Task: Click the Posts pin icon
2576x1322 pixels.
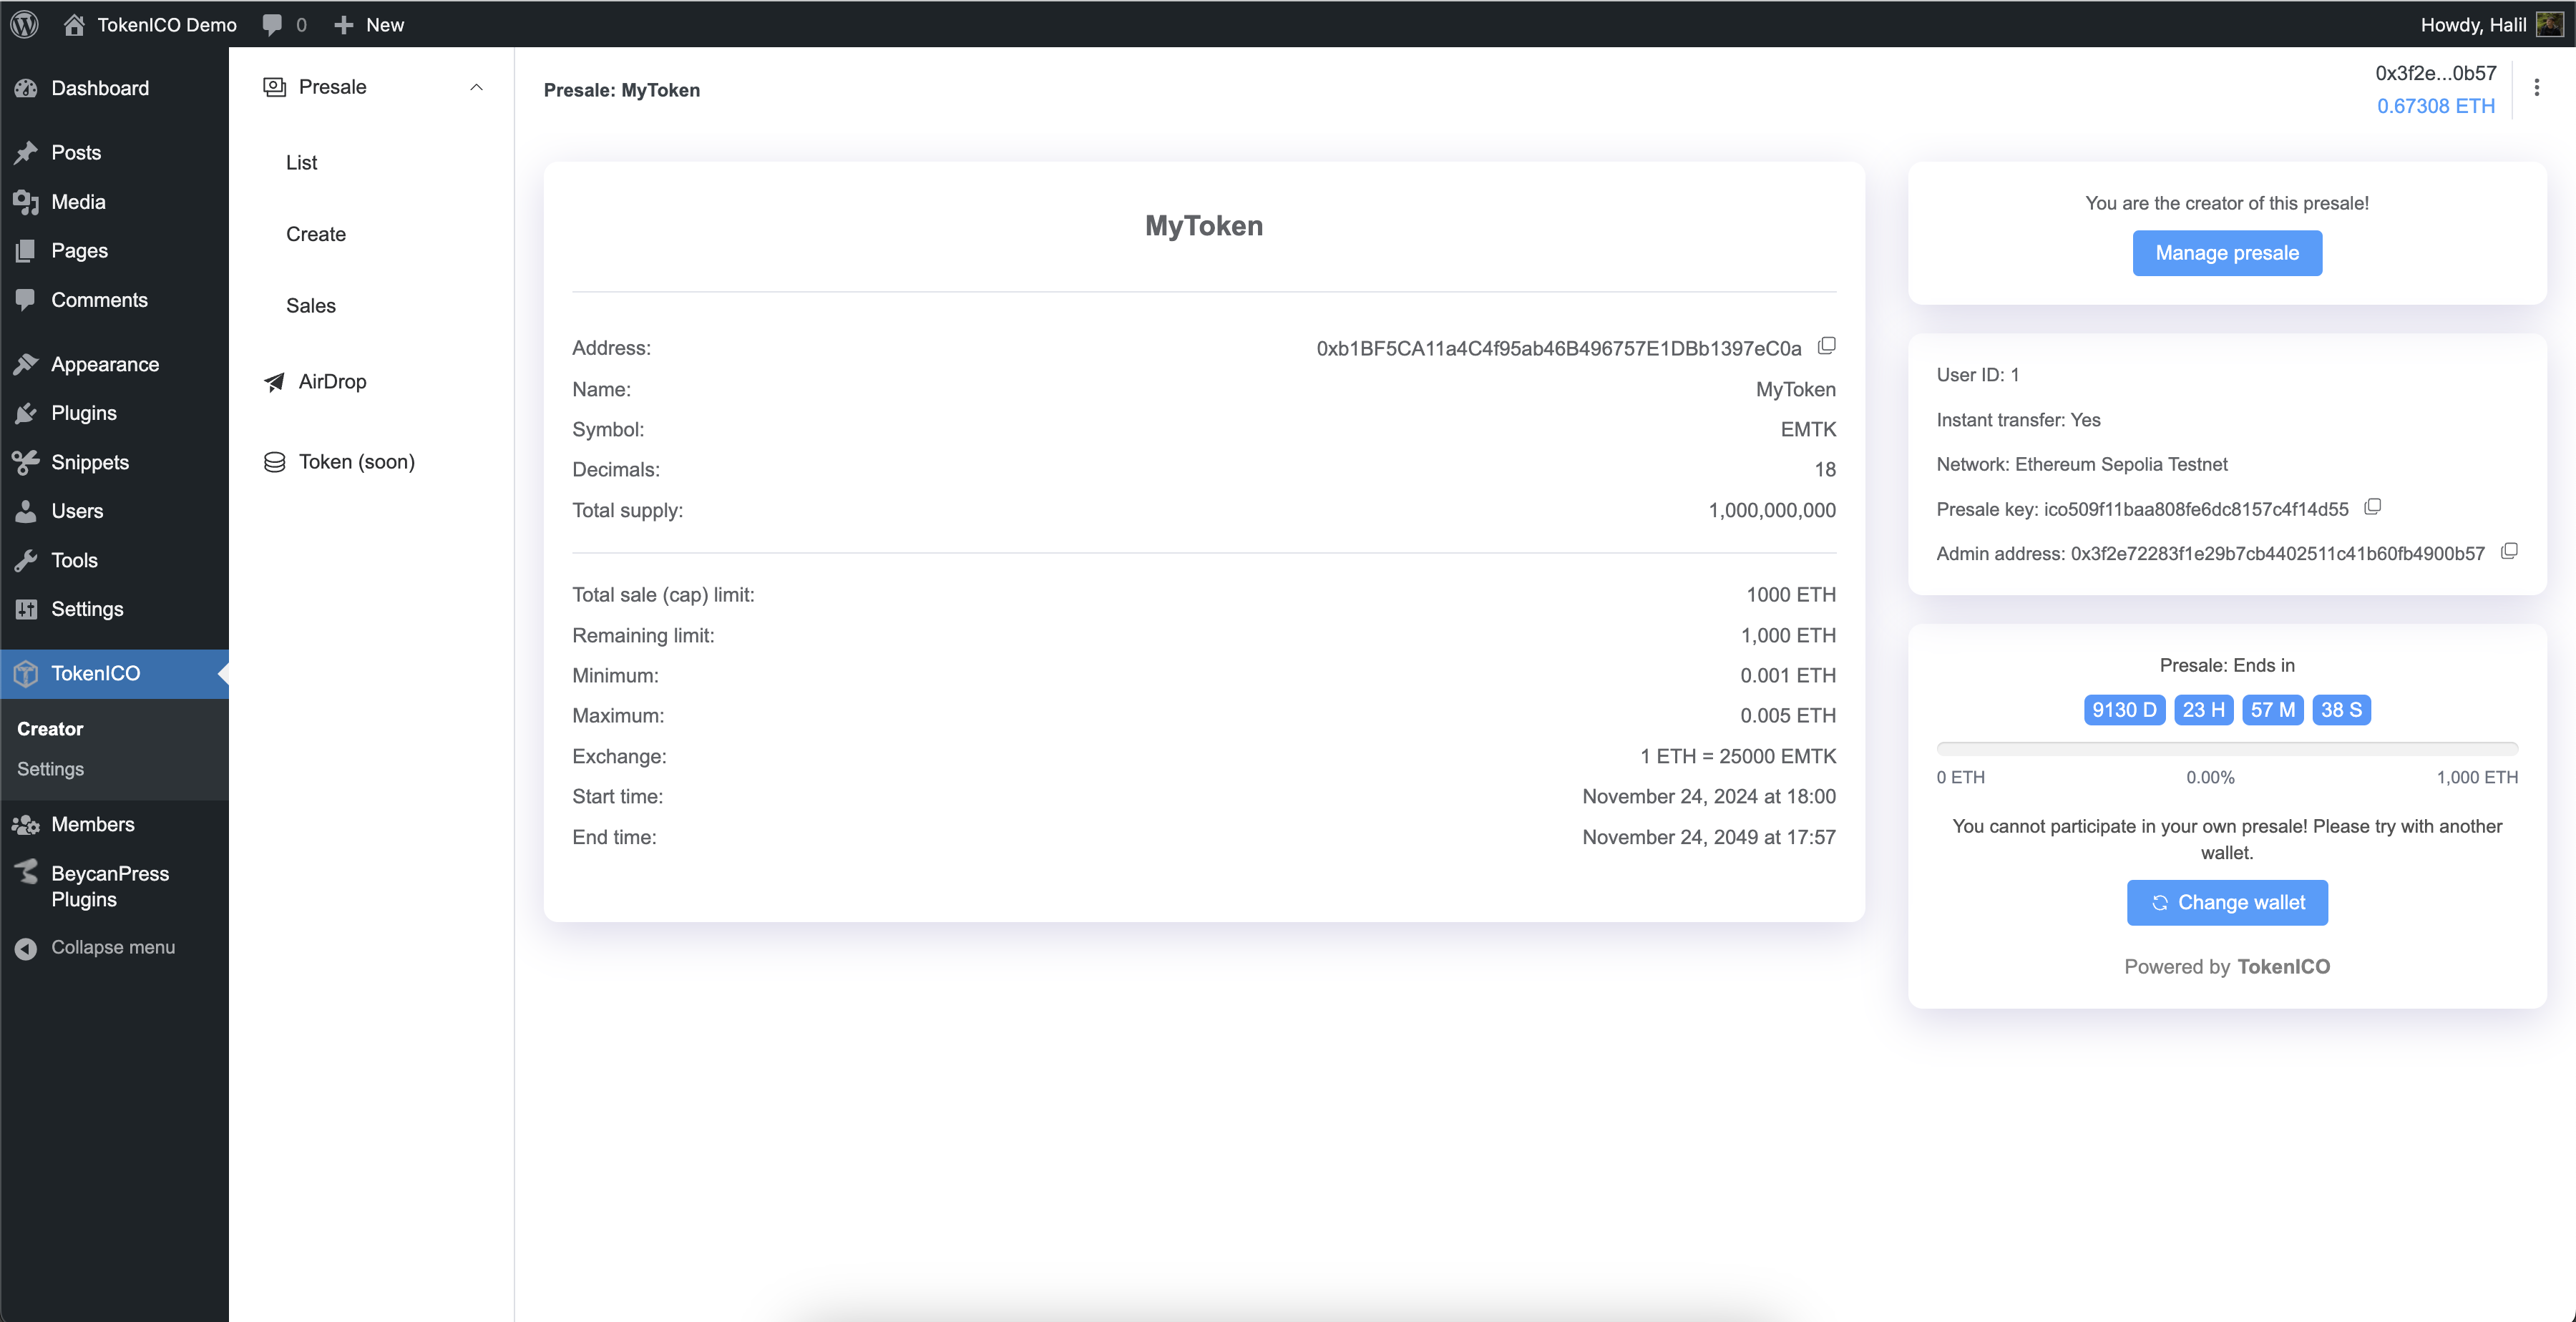Action: 26,152
